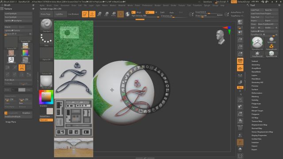283x159 pixels.
Task: Open the Texture Off selector beside the canvas
Action: tap(46, 68)
